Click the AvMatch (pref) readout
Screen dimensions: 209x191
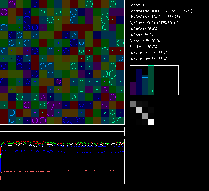pyautogui.click(x=149, y=59)
